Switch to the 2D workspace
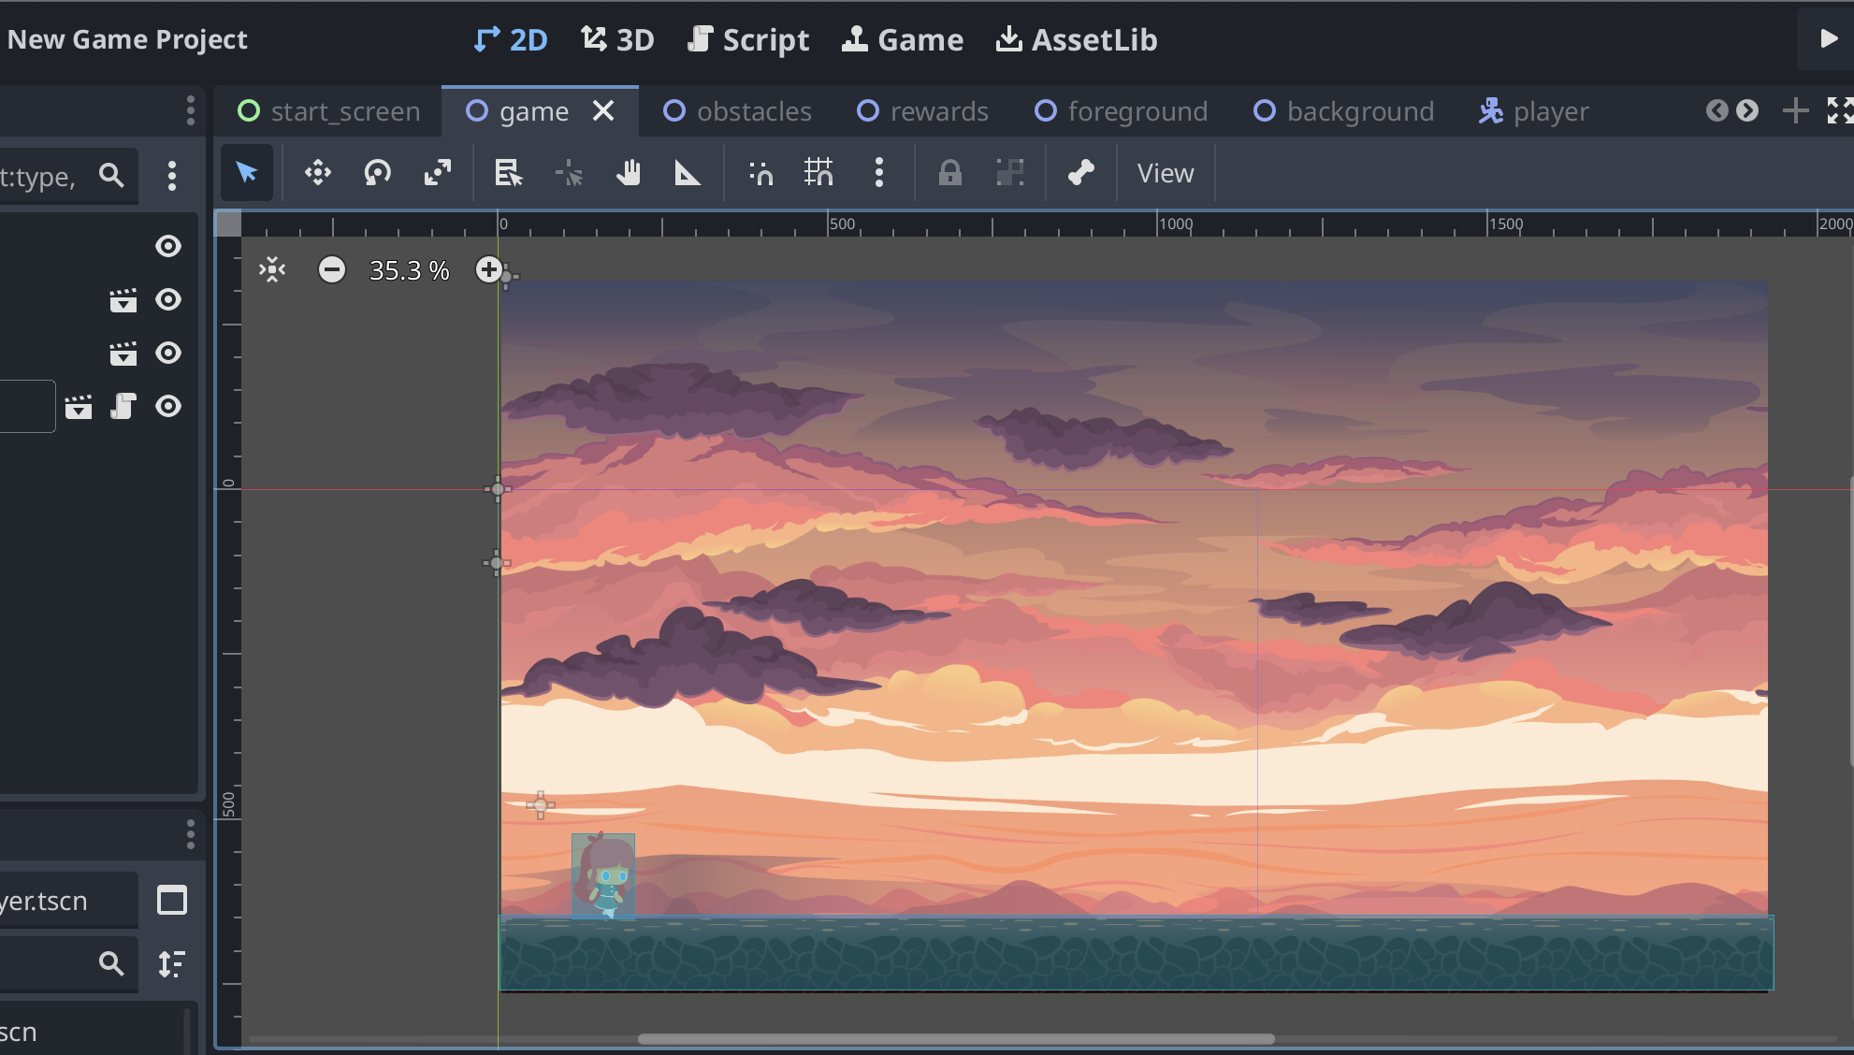This screenshot has height=1055, width=1854. tap(511, 39)
